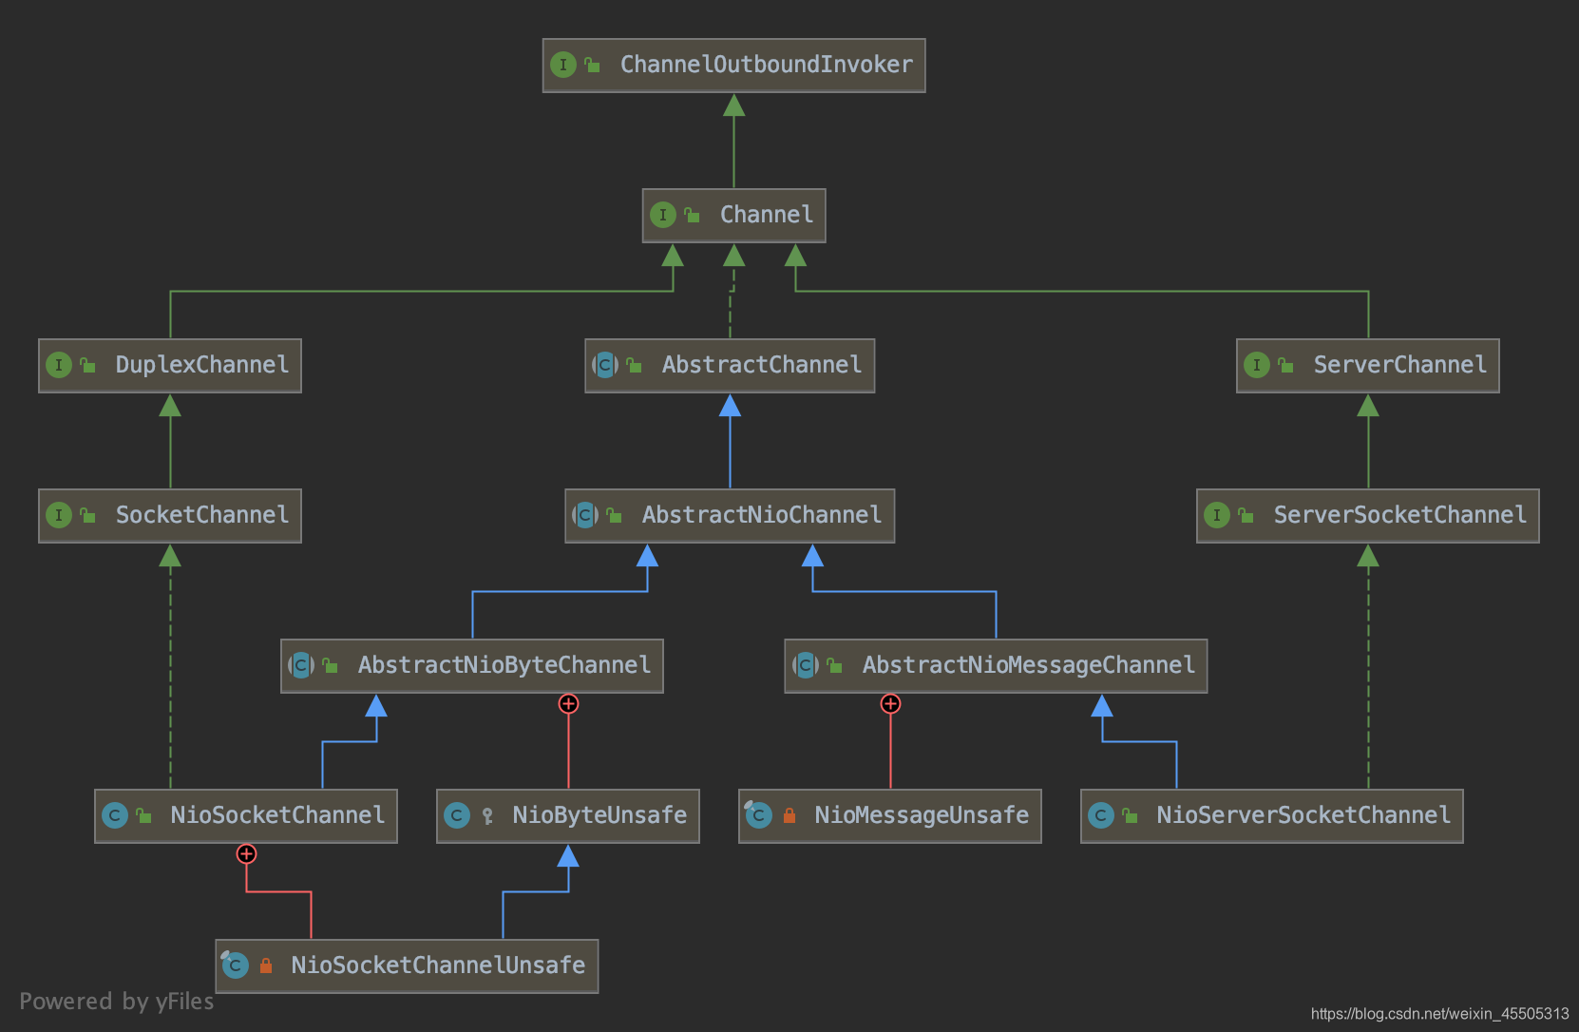Click the public visibility icon on AbstractNioChannel

click(615, 515)
